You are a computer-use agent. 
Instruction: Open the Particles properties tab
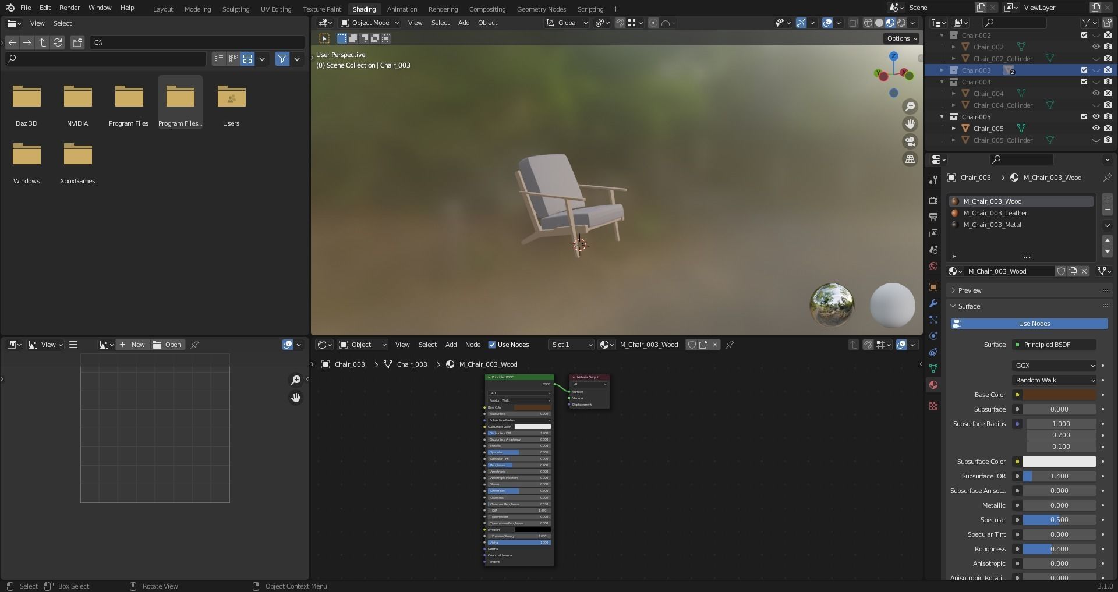933,320
